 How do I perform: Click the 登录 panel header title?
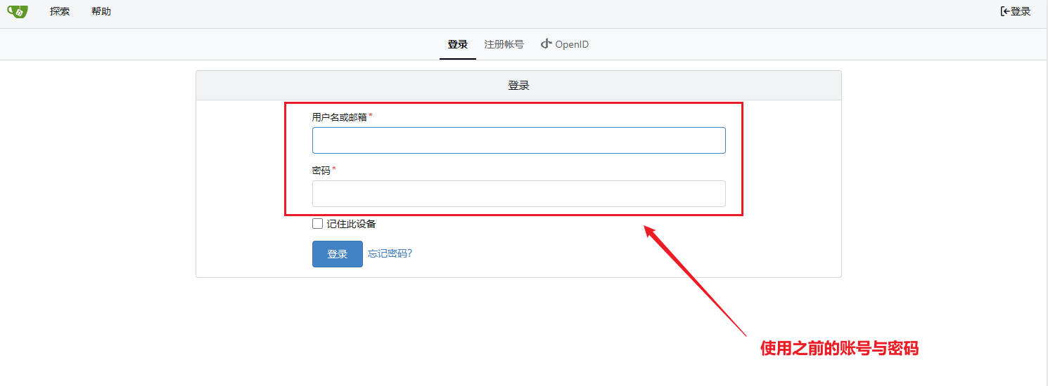[x=518, y=86]
